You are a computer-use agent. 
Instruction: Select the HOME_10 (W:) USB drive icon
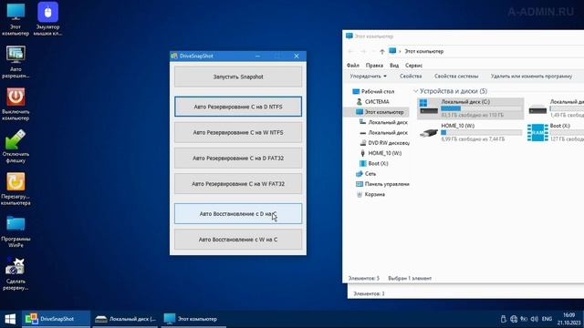tap(428, 132)
